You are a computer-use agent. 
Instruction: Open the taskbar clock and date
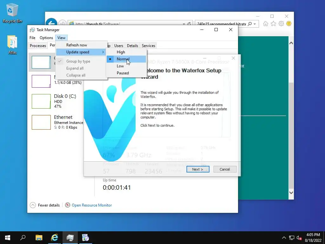pos(313,238)
